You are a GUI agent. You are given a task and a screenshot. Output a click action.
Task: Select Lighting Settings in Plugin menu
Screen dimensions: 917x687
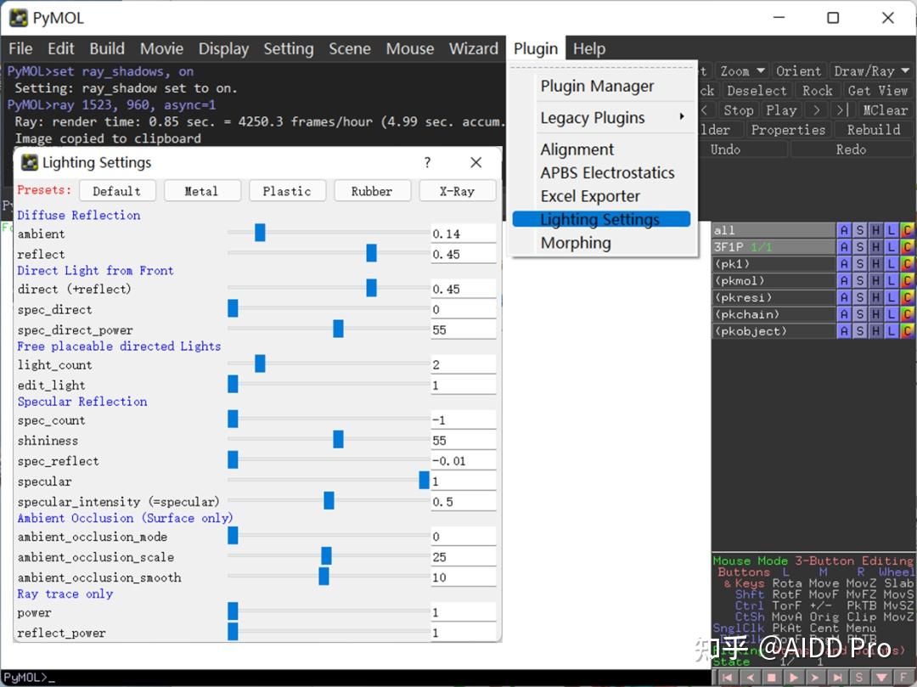pyautogui.click(x=599, y=220)
